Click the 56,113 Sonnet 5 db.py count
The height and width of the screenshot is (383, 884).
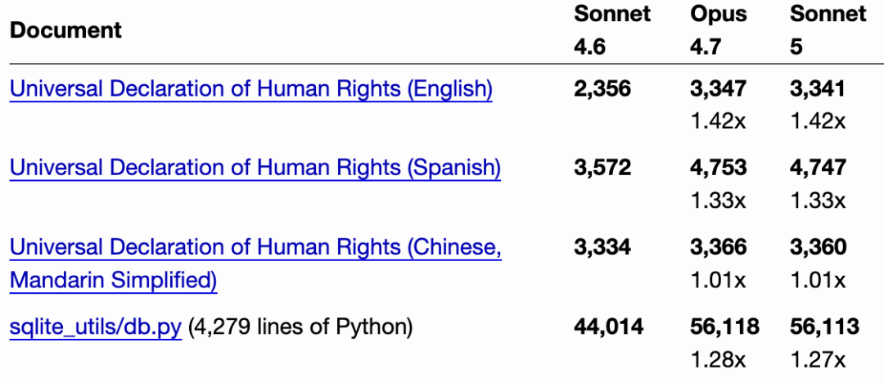(x=824, y=327)
